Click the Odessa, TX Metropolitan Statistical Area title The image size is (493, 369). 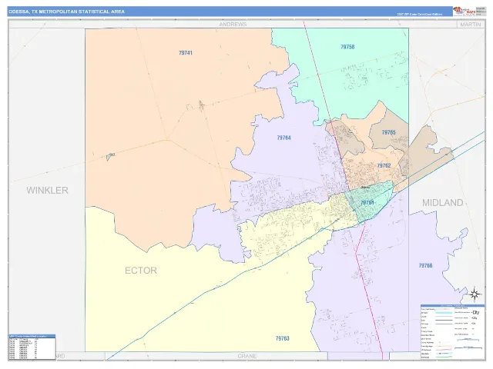(x=67, y=12)
